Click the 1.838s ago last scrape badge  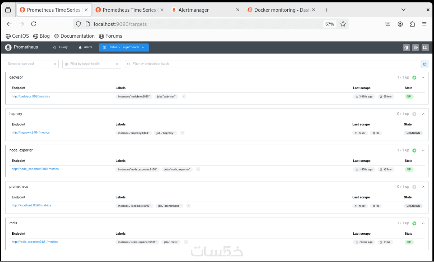coord(364,170)
